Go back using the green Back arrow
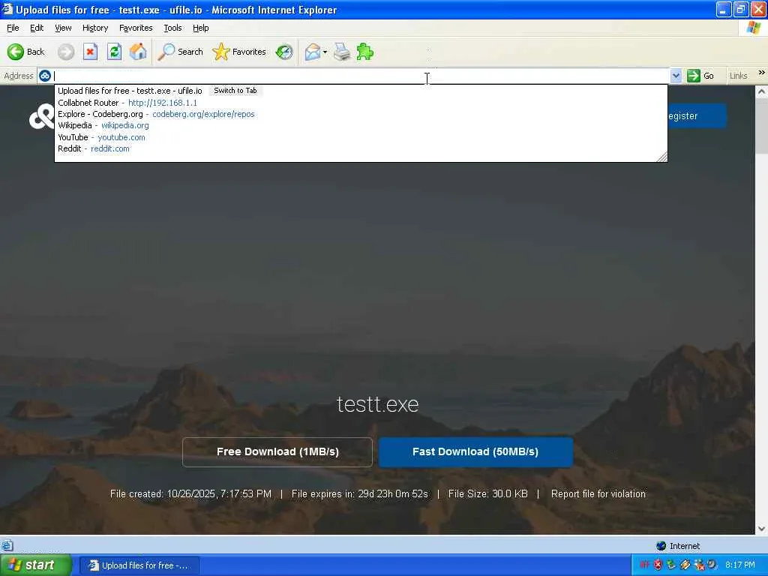Screen dimensions: 768x576 click(x=25, y=52)
